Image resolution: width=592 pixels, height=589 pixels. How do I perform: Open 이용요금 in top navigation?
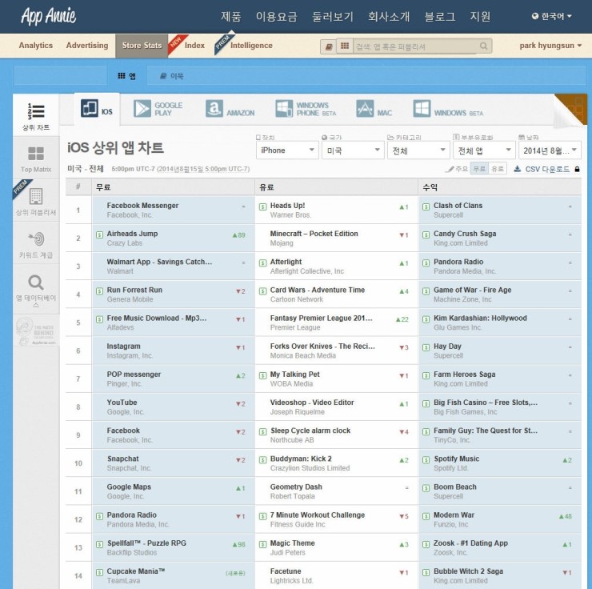(276, 16)
